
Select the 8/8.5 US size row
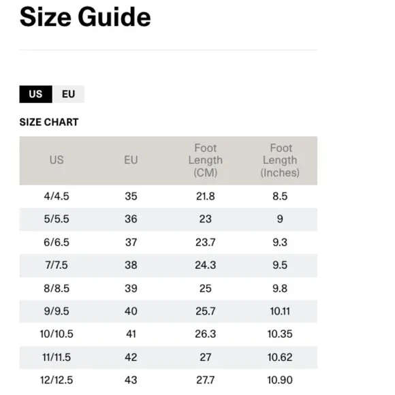(x=168, y=289)
